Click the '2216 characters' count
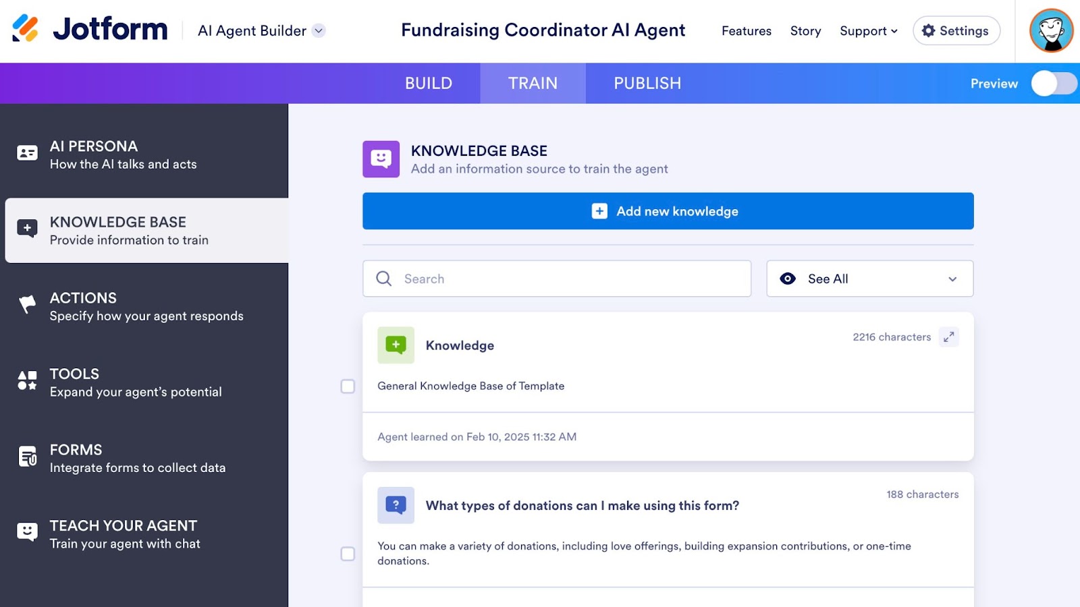Viewport: 1080px width, 607px height. (x=892, y=337)
